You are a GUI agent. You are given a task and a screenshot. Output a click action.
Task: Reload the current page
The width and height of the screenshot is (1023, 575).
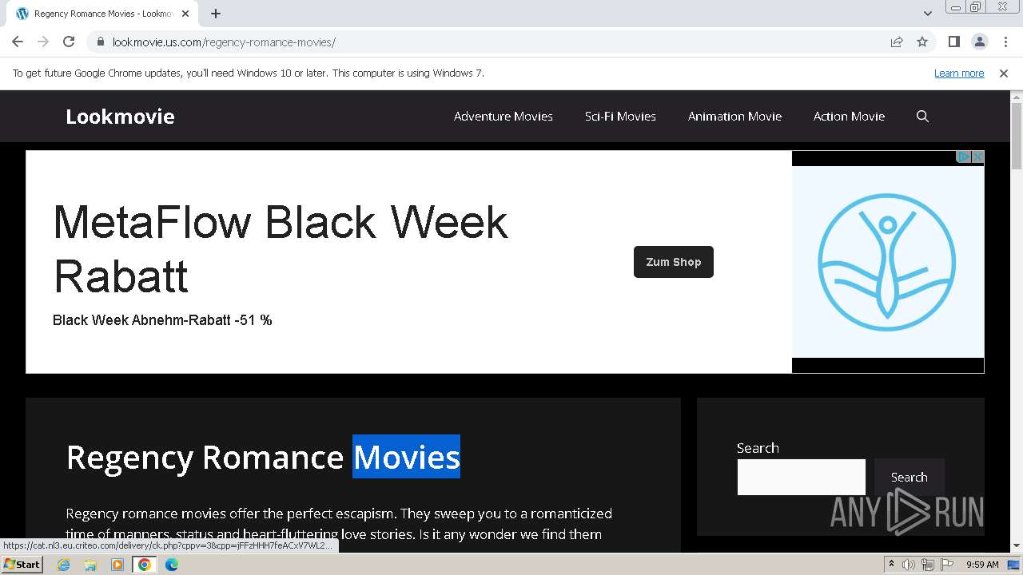tap(69, 42)
